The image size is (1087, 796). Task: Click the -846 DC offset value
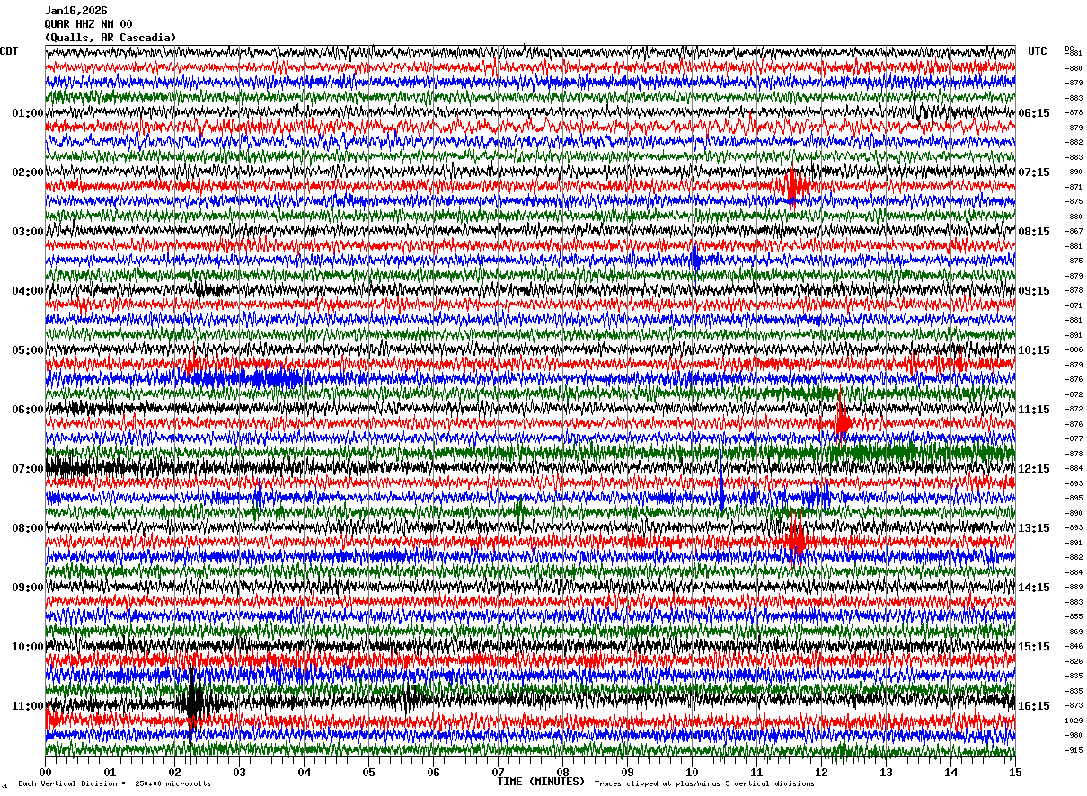click(x=1074, y=646)
